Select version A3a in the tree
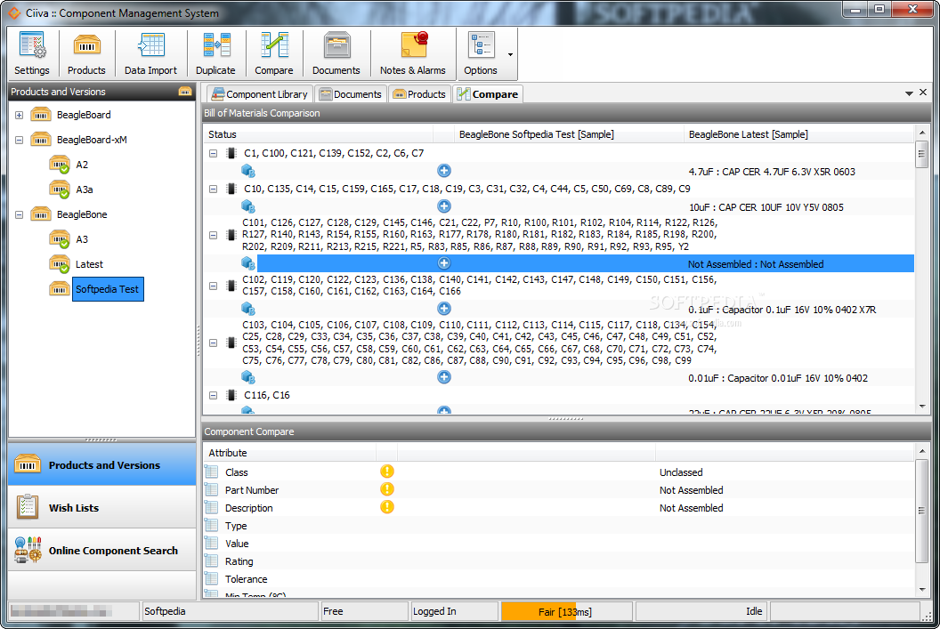Viewport: 940px width, 629px height. [84, 190]
